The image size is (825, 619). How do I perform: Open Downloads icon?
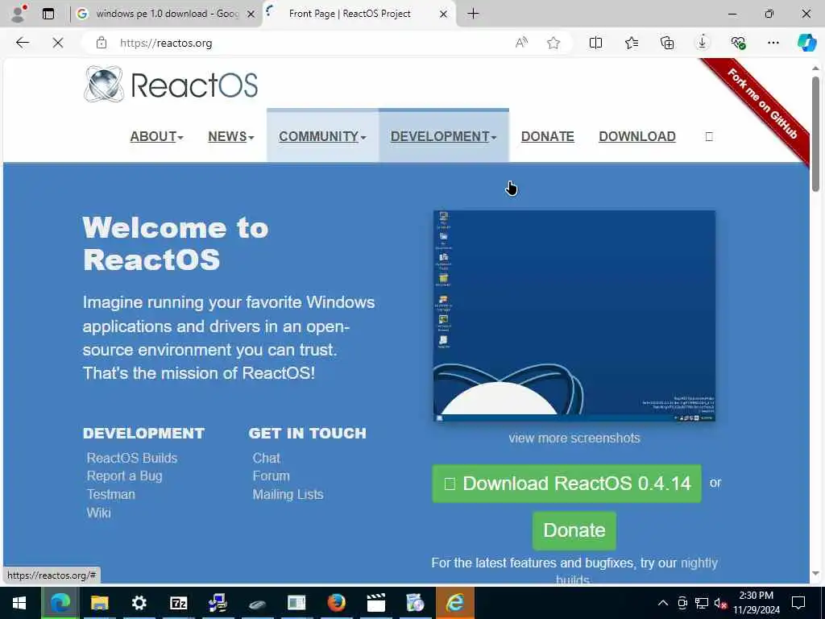coord(703,43)
